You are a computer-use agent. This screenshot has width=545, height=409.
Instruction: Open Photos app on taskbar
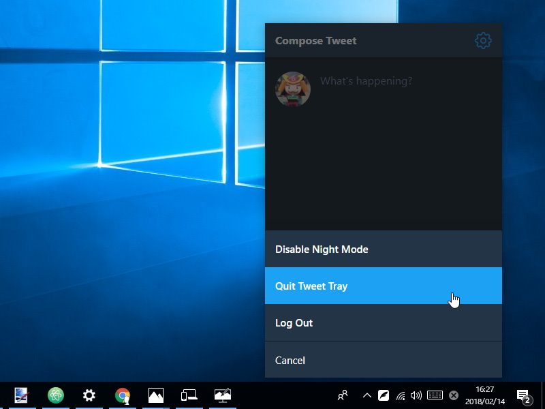tap(156, 395)
